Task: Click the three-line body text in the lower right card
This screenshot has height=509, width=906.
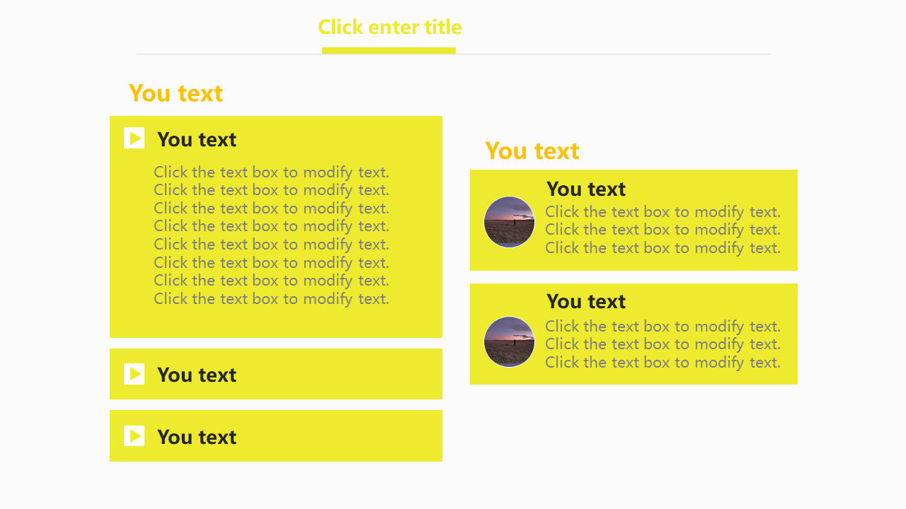Action: (x=663, y=344)
